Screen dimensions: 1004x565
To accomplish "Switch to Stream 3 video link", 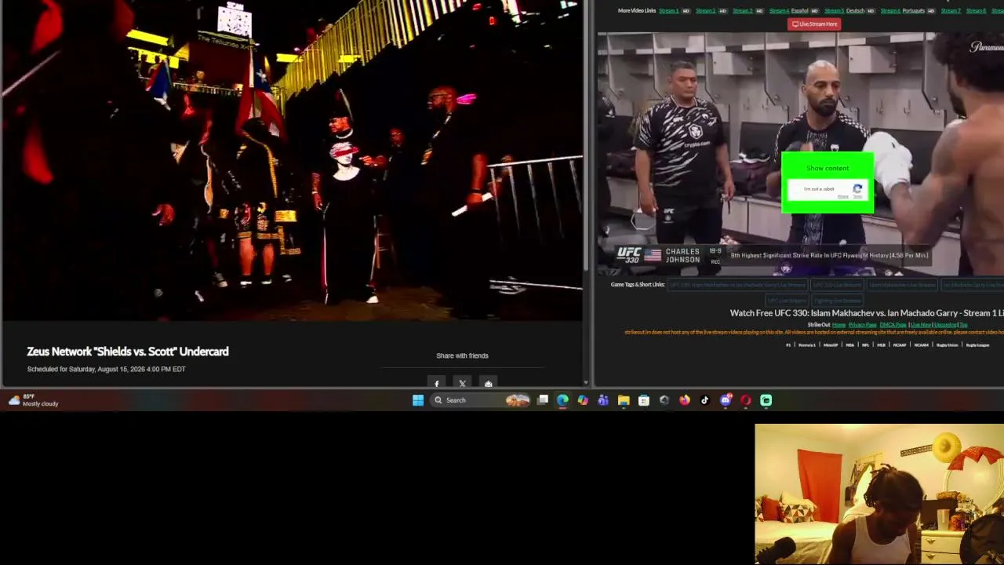I will click(x=742, y=11).
